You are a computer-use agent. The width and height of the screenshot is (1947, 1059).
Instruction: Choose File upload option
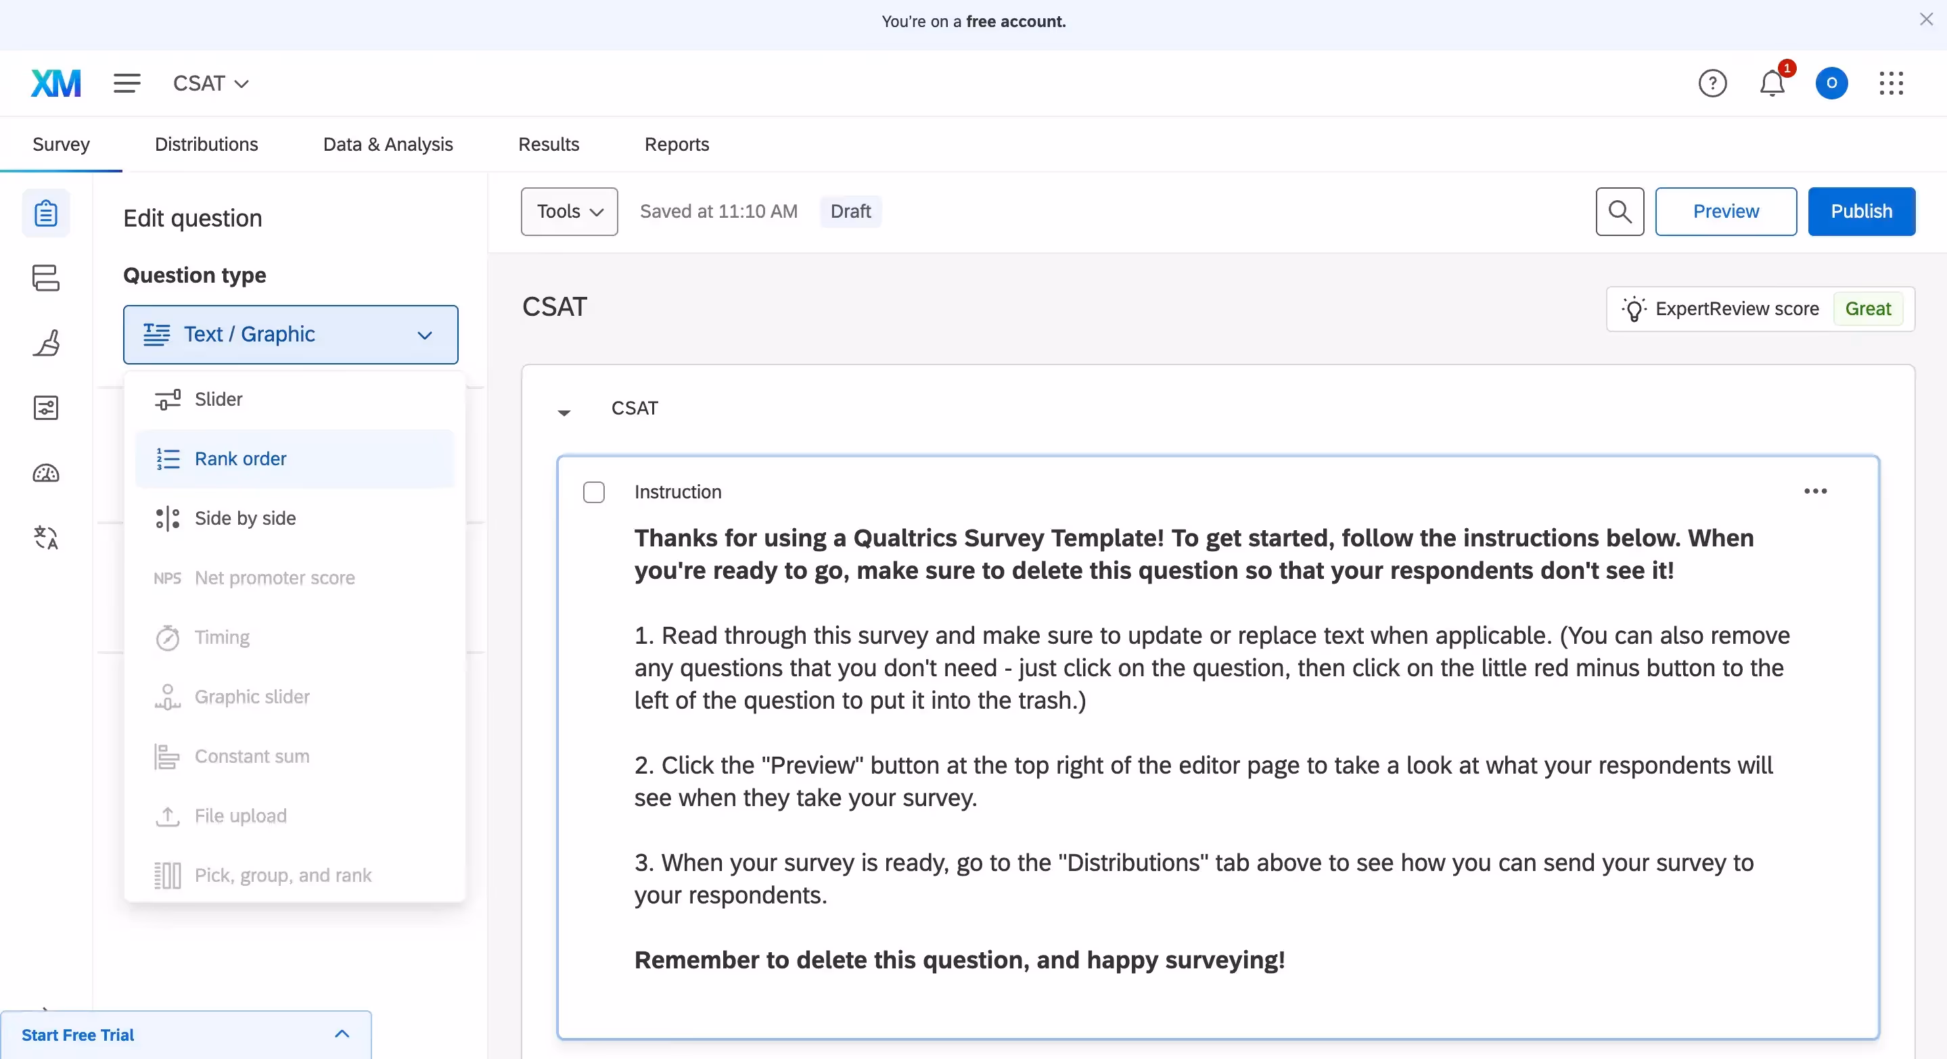(295, 816)
